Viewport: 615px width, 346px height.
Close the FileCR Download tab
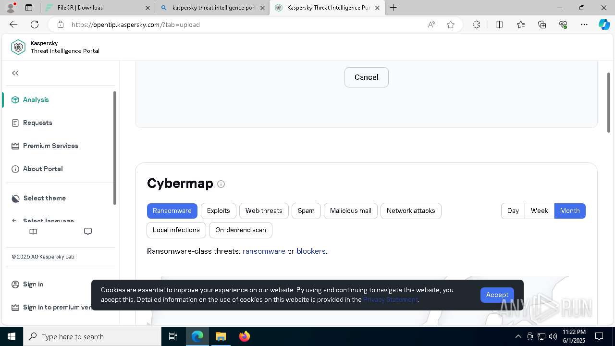point(148,8)
